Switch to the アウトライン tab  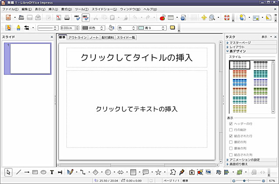(78, 38)
